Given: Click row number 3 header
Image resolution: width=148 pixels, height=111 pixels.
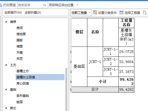Looking at the screenshot, I should 71,72.
